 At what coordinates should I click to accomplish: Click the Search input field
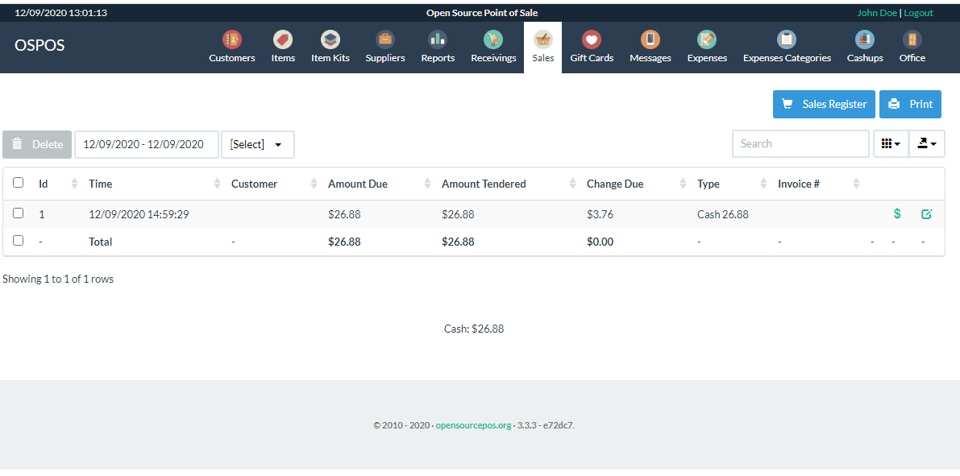(x=800, y=143)
